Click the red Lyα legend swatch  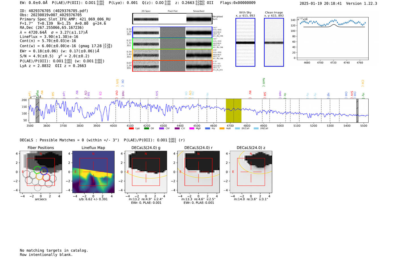click(x=131, y=128)
